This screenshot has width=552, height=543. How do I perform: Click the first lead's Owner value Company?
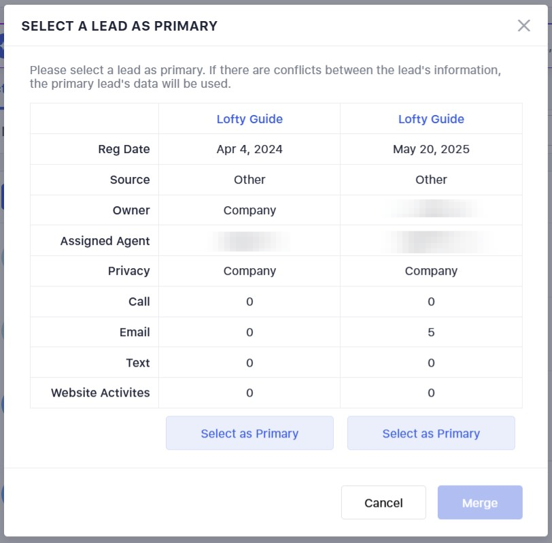(x=249, y=211)
